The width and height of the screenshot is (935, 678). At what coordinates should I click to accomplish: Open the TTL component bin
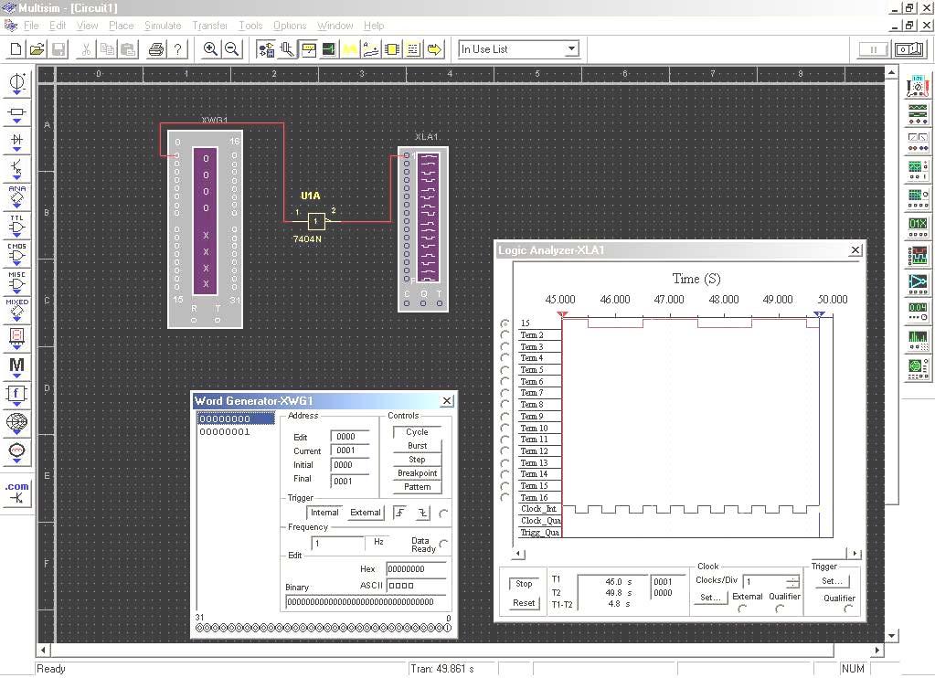click(16, 227)
